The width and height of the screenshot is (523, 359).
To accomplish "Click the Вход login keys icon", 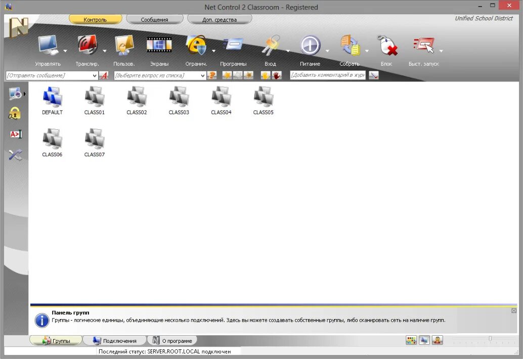I will click(271, 45).
